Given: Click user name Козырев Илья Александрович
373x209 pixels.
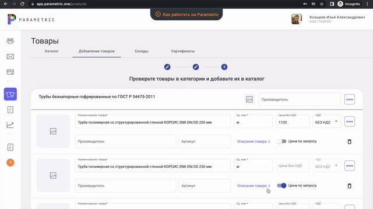Looking at the screenshot, I should (x=337, y=17).
